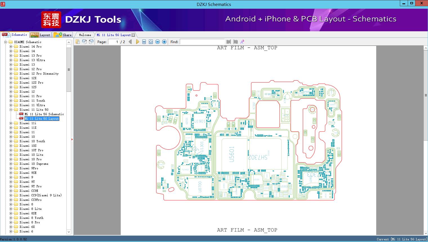This screenshot has height=242, width=428.
Task: Rotate page counterclockwise using toolbar icon
Action: point(84,42)
